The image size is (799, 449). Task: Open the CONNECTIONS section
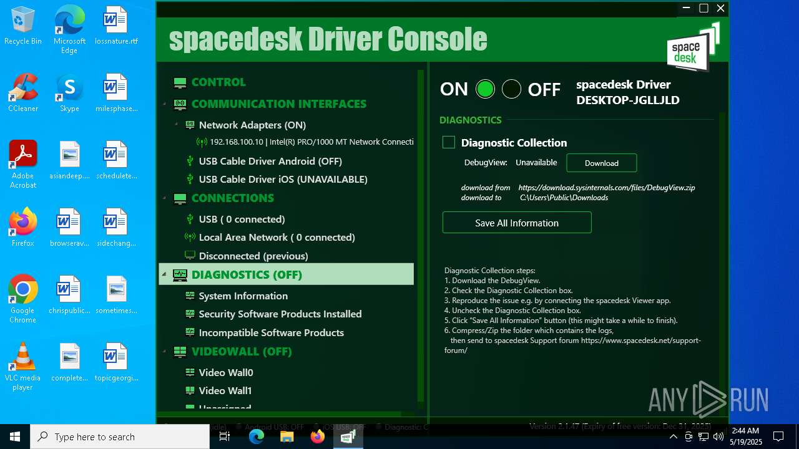(x=233, y=198)
